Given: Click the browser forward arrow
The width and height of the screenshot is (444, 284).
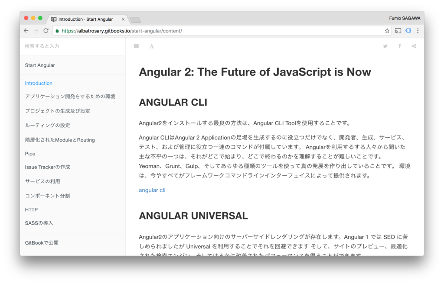Looking at the screenshot, I should 36,31.
